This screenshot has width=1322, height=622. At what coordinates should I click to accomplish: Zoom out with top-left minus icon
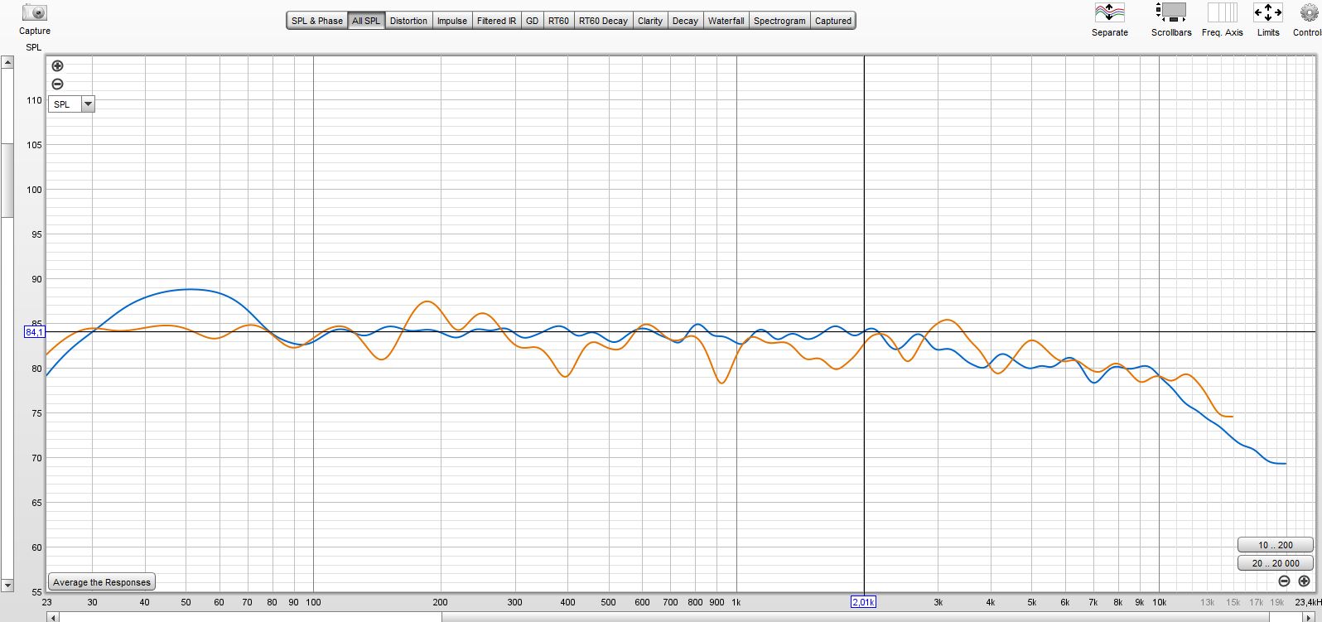click(57, 84)
